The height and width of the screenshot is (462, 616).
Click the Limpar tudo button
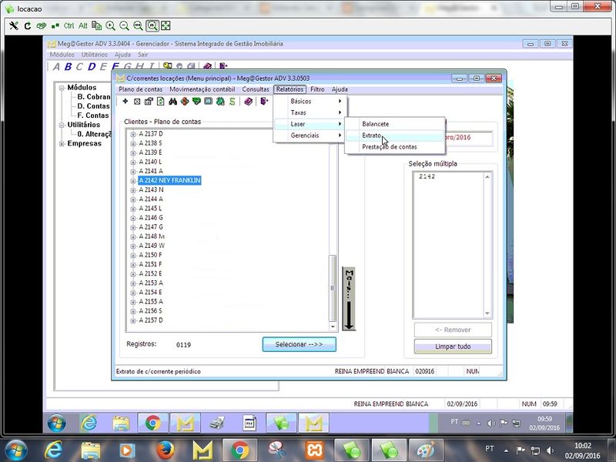click(x=453, y=346)
